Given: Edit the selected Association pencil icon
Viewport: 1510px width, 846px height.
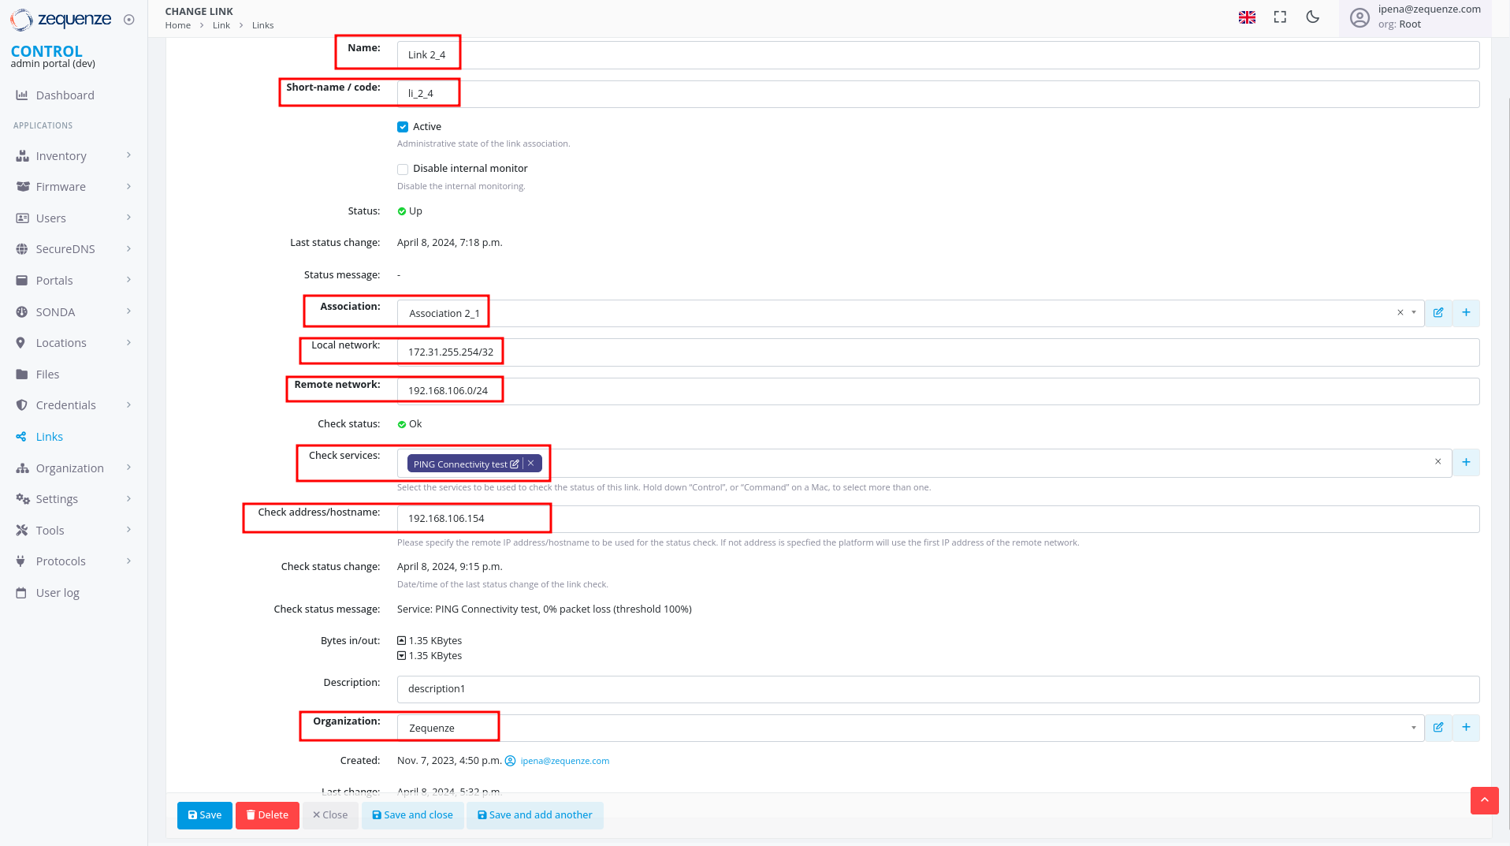Looking at the screenshot, I should coord(1438,313).
